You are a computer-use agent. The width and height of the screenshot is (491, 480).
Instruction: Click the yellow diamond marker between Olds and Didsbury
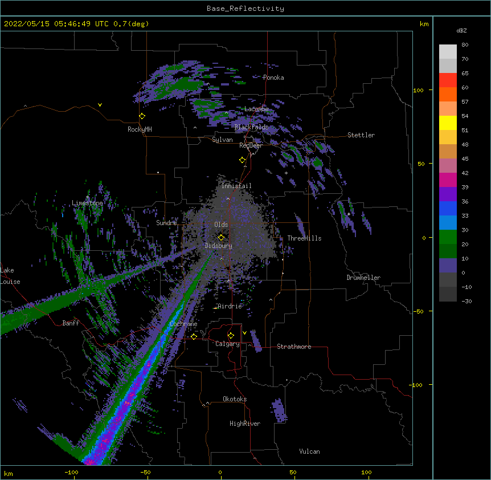(x=221, y=238)
